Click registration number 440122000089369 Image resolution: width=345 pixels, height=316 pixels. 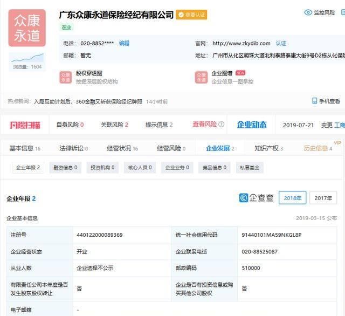(x=100, y=235)
